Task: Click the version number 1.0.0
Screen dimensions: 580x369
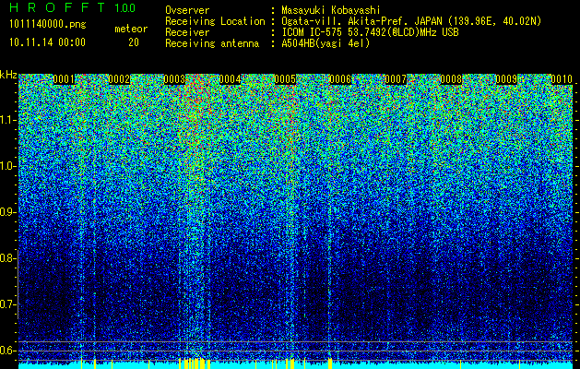Action: click(125, 8)
